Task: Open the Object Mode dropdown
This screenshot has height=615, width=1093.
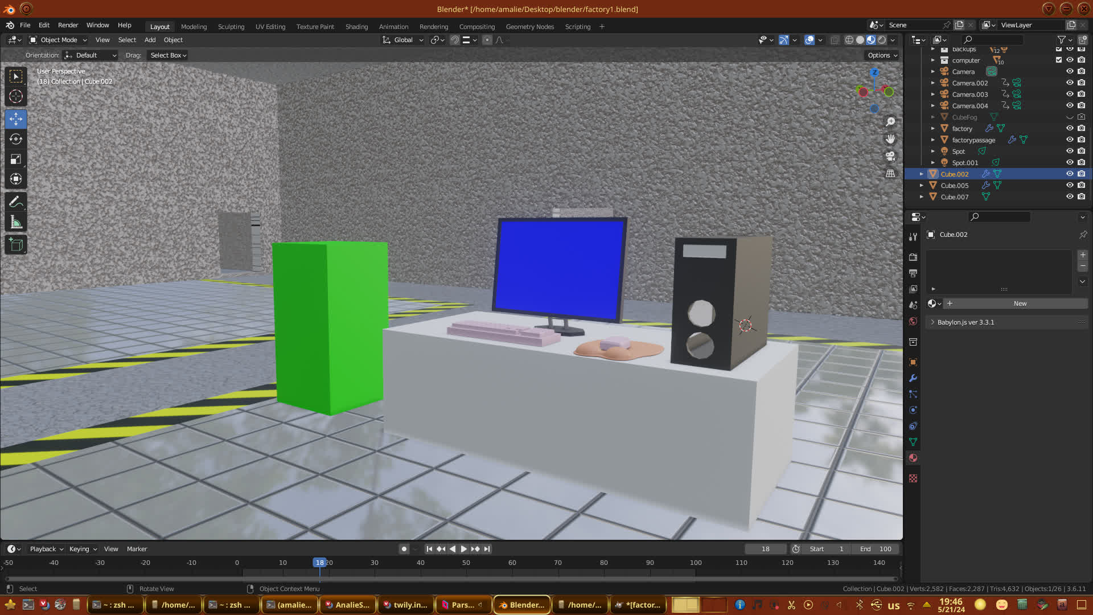Action: click(58, 40)
